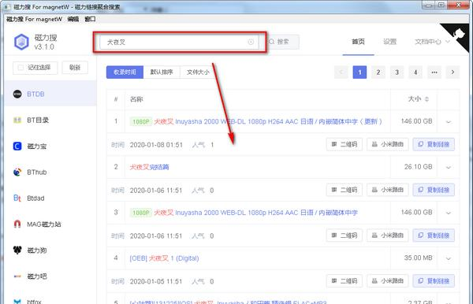Copy link for [OEB] 犬夜叉 1 result
Screen dimensions: 473x304
click(434, 281)
